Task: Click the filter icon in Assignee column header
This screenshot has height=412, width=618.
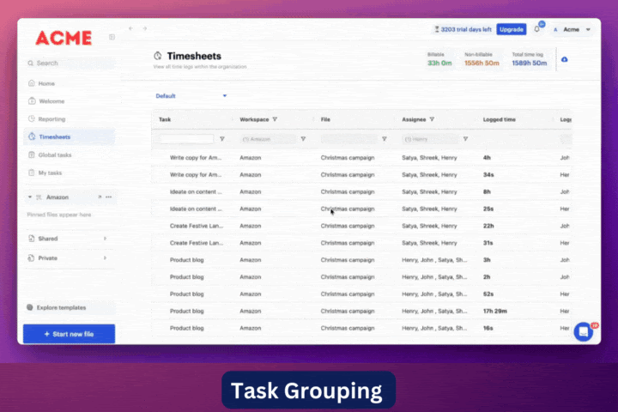Action: click(x=432, y=120)
